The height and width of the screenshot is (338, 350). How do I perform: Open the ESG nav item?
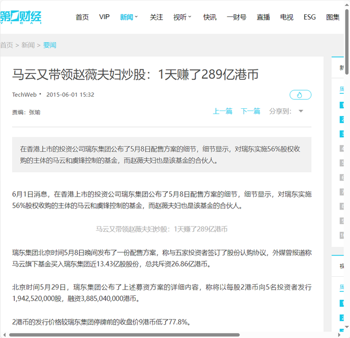[310, 17]
